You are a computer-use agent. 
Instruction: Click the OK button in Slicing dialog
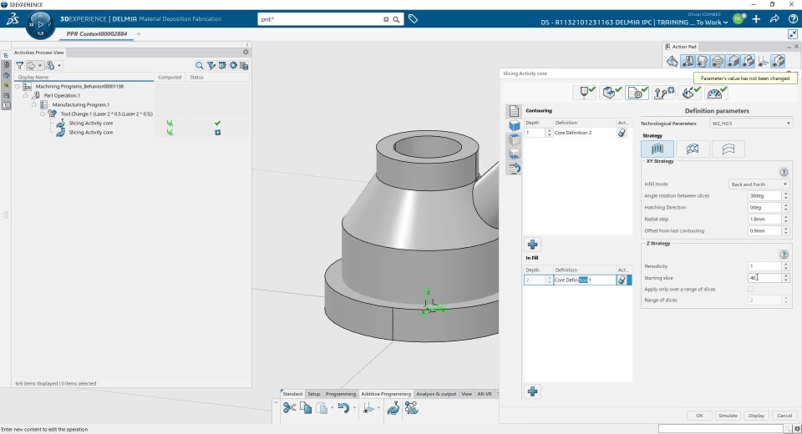(699, 416)
